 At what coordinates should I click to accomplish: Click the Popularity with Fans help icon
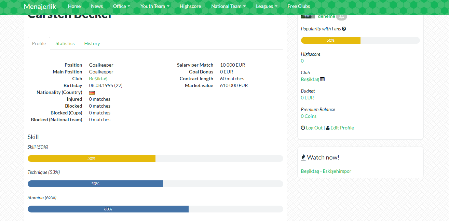(344, 29)
